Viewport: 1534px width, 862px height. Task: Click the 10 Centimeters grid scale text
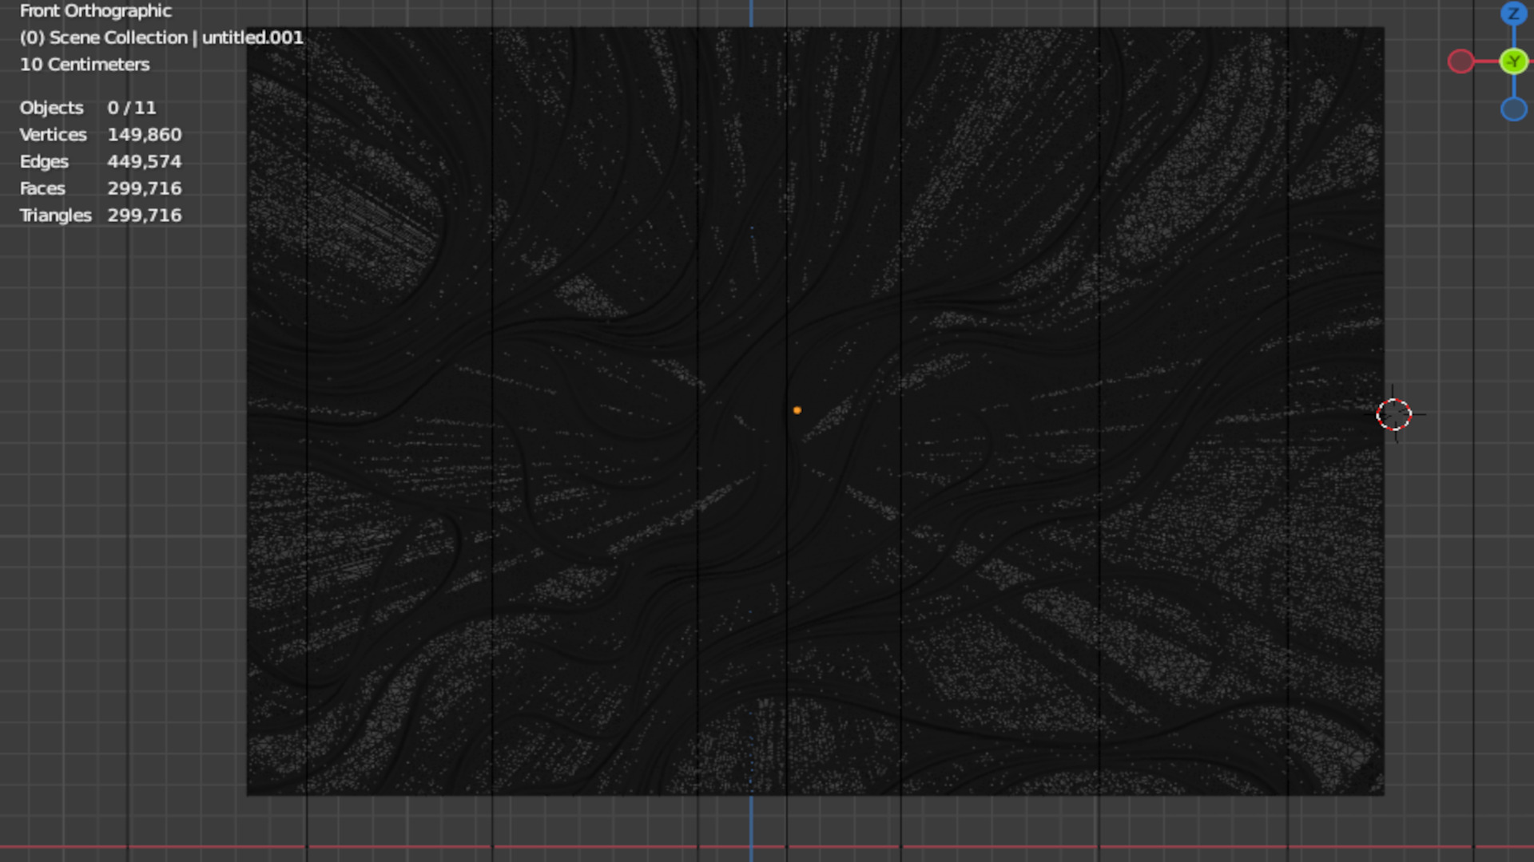point(84,65)
